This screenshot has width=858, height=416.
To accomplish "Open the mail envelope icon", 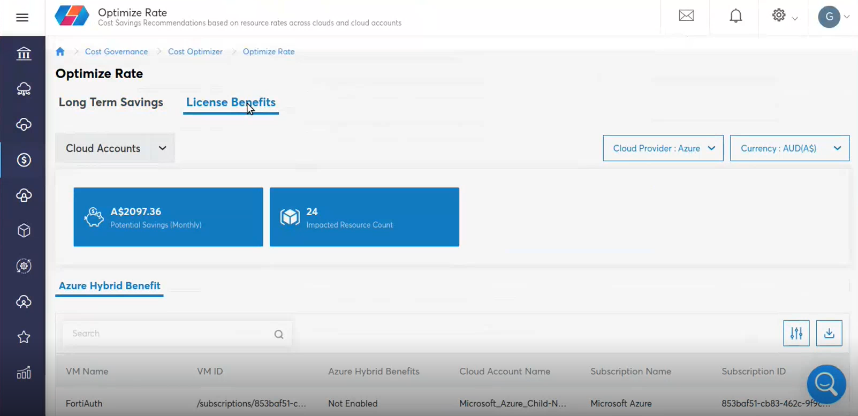I will point(686,16).
